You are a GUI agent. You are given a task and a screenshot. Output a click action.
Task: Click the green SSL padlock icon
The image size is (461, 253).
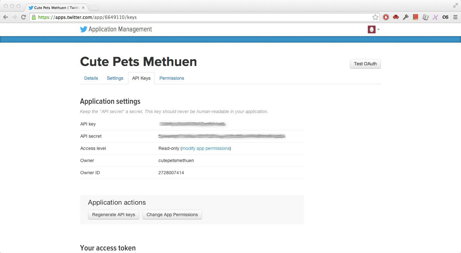click(34, 17)
